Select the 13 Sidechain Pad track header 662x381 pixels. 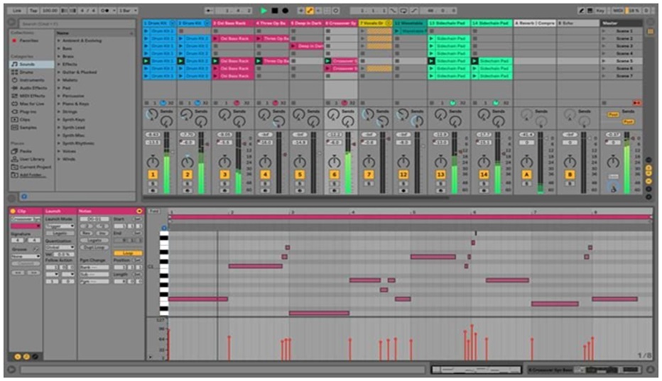click(x=449, y=23)
